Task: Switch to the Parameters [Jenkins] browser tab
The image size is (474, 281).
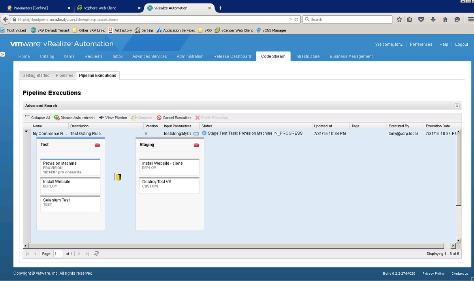Action: click(39, 8)
